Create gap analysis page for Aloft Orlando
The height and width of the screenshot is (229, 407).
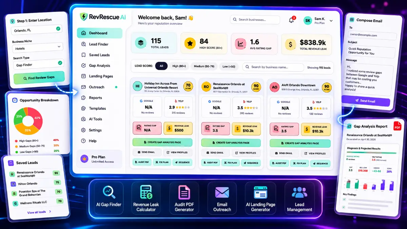300,143
